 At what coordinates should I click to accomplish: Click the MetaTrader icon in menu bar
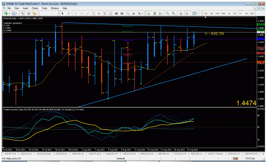[x=4, y=8]
